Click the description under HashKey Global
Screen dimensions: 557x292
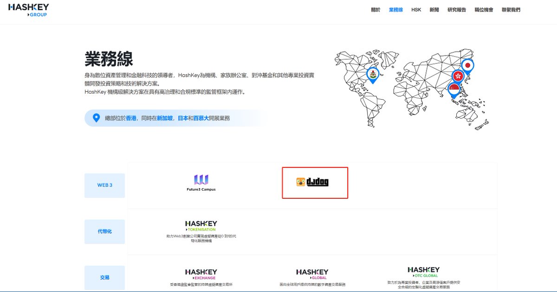(312, 285)
